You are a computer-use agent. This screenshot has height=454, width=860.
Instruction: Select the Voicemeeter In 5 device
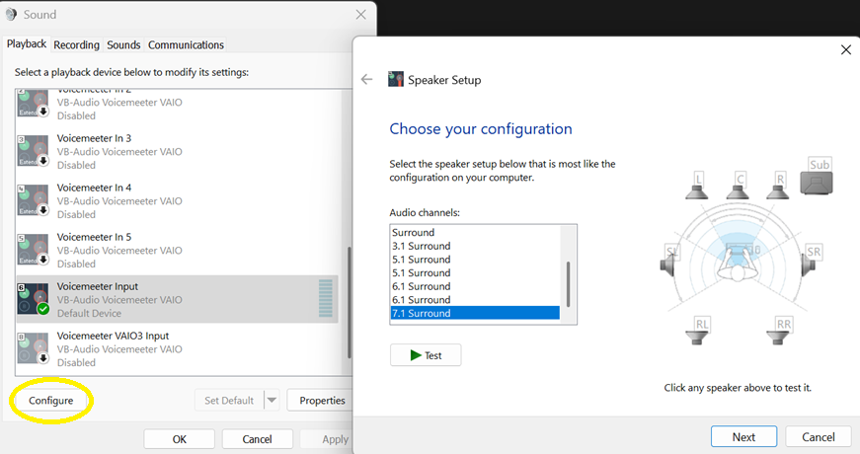178,250
